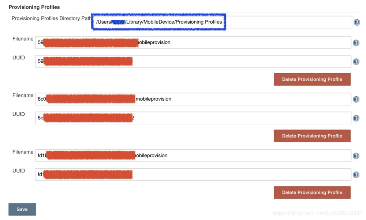The height and width of the screenshot is (220, 366).
Task: Select the Provisioning Profiles section heading
Action: [x=34, y=7]
